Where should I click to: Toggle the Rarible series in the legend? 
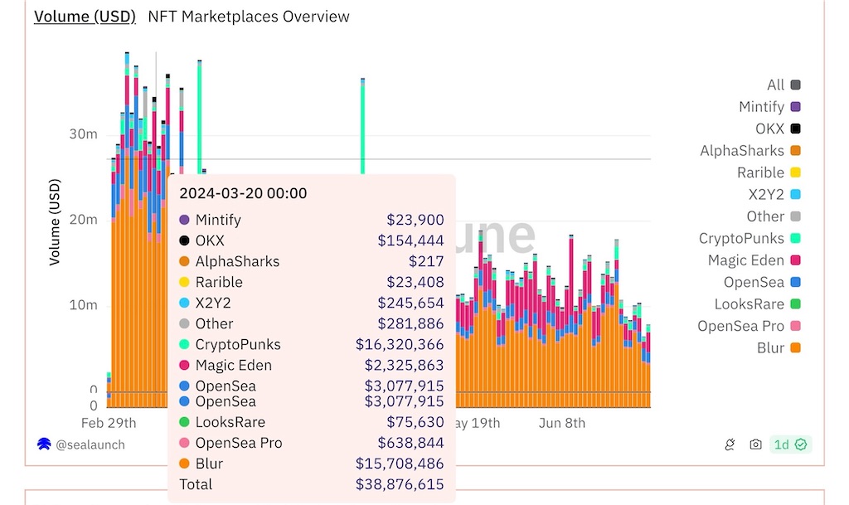(769, 172)
